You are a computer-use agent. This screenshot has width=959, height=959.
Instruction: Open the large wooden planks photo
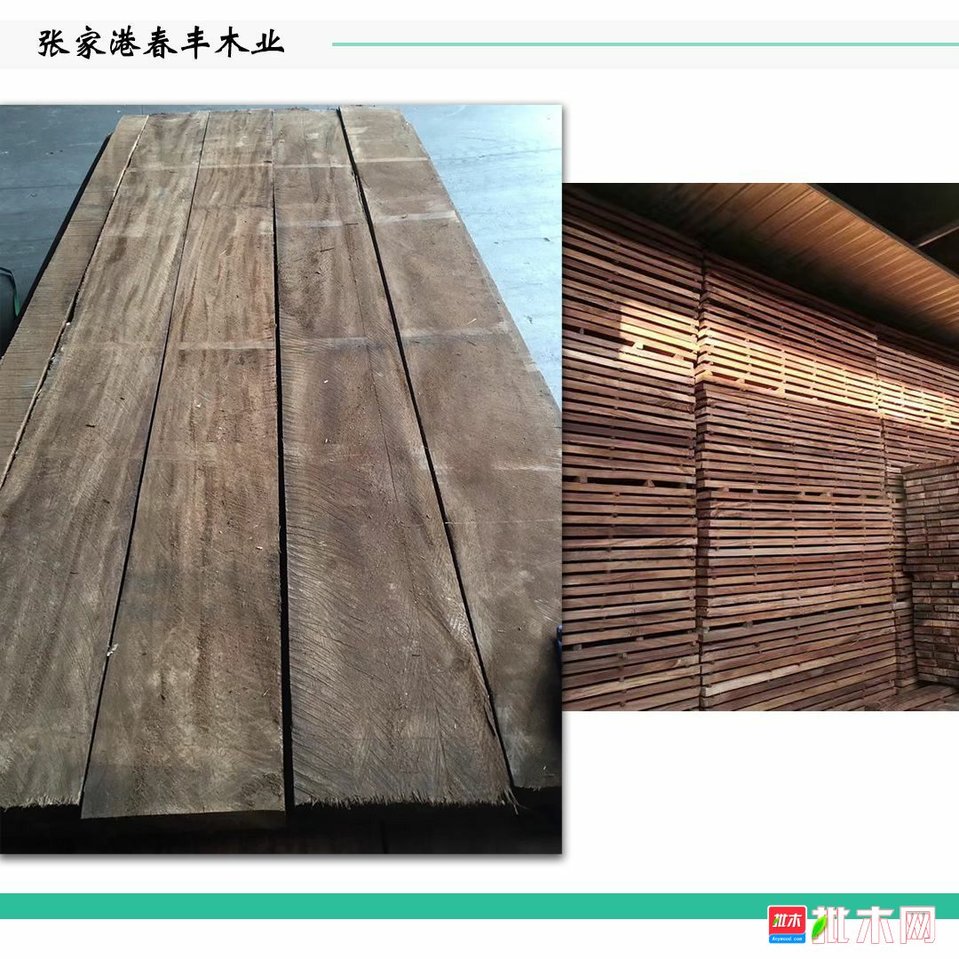pos(281,479)
